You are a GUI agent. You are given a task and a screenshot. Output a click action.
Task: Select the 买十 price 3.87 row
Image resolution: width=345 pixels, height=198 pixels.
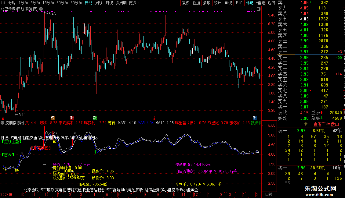[310, 107]
